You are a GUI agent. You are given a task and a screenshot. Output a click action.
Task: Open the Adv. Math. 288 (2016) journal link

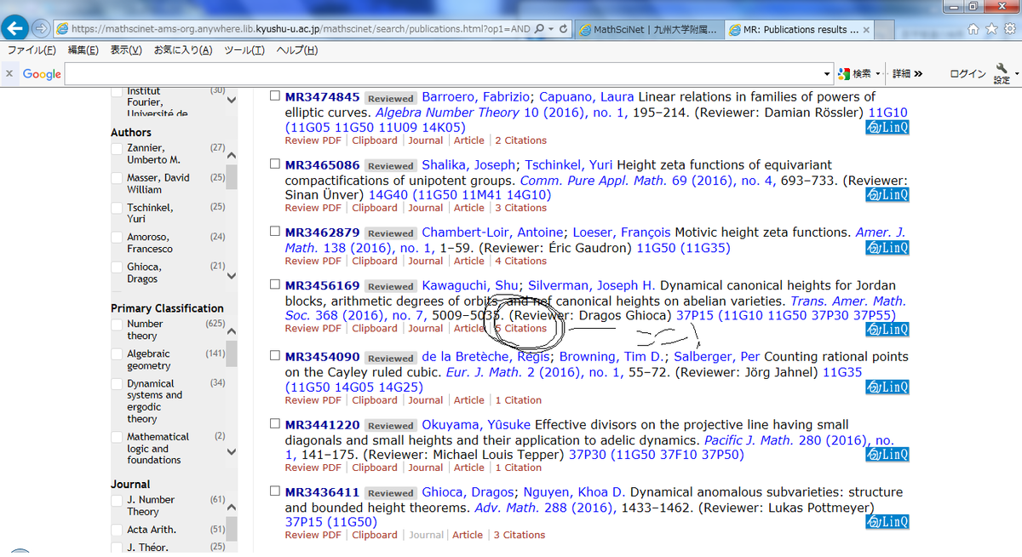click(x=546, y=508)
